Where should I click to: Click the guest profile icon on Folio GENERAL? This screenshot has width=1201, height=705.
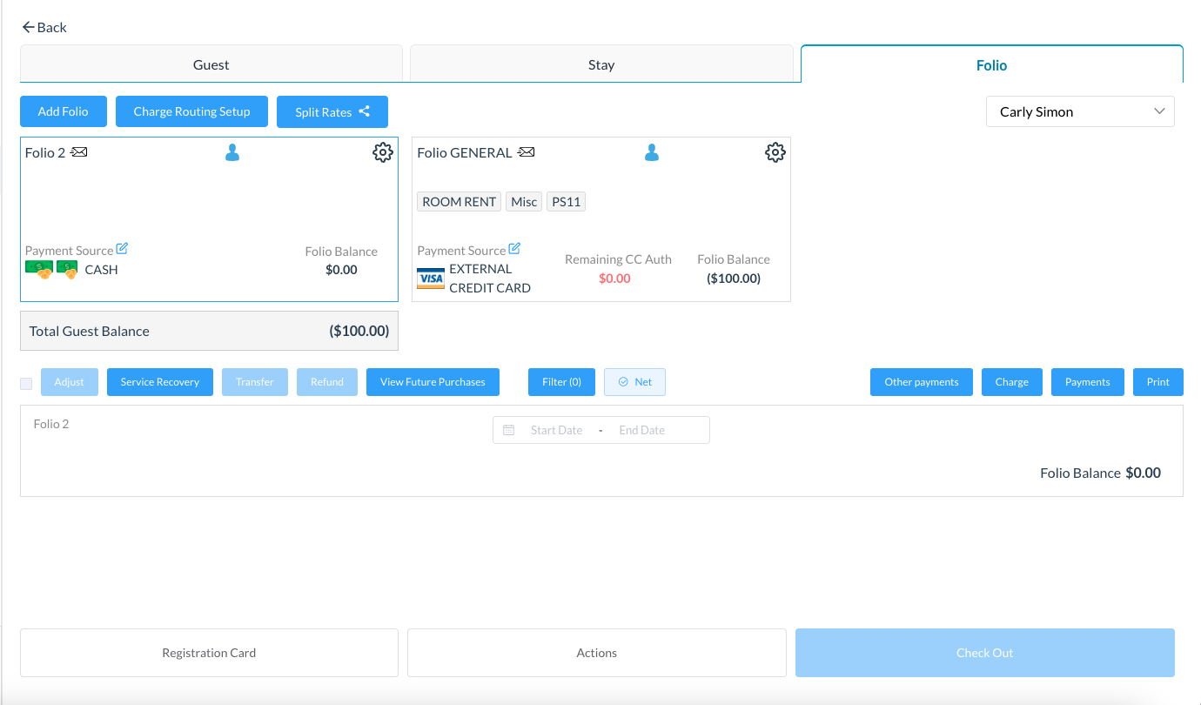[652, 153]
